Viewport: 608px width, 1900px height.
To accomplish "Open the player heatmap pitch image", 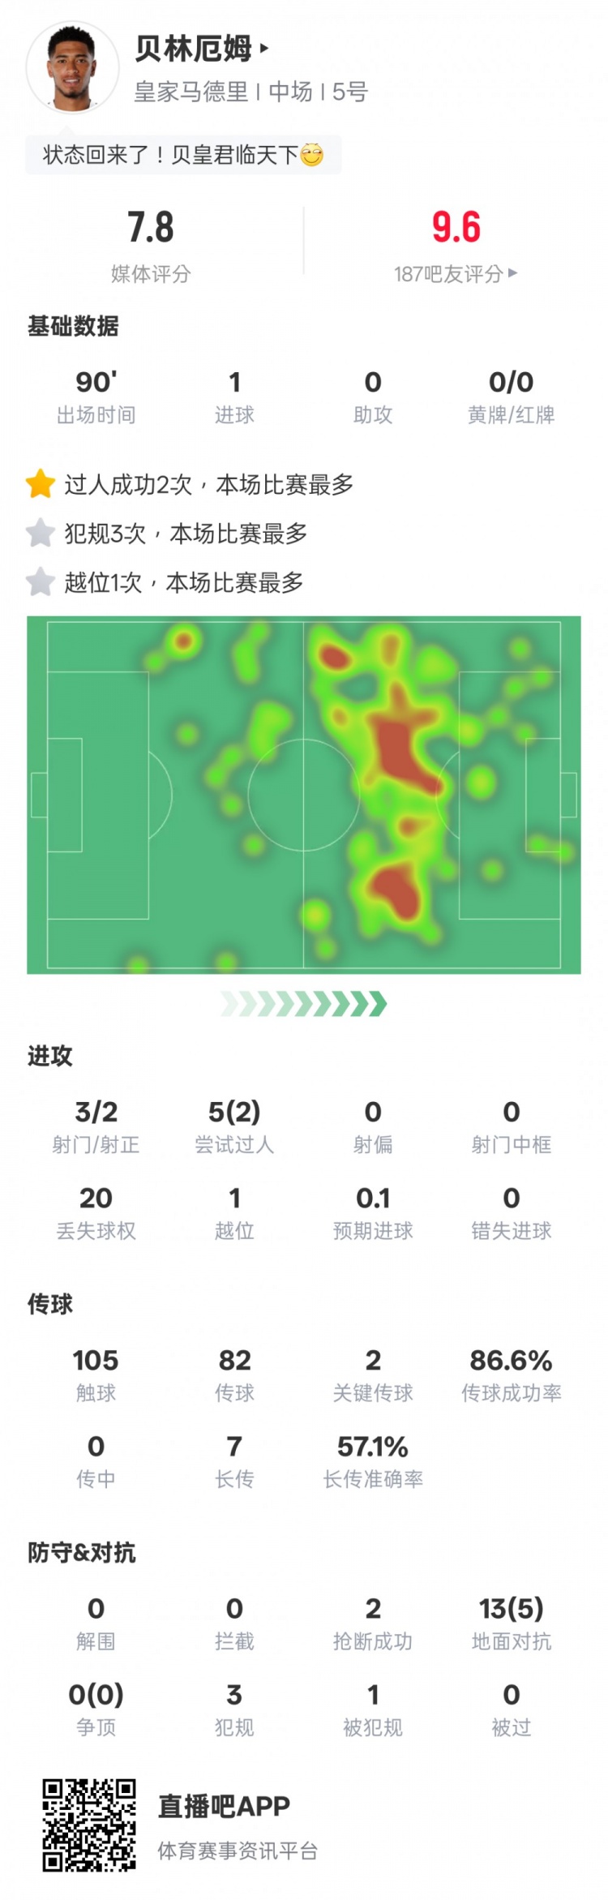I will [x=304, y=795].
